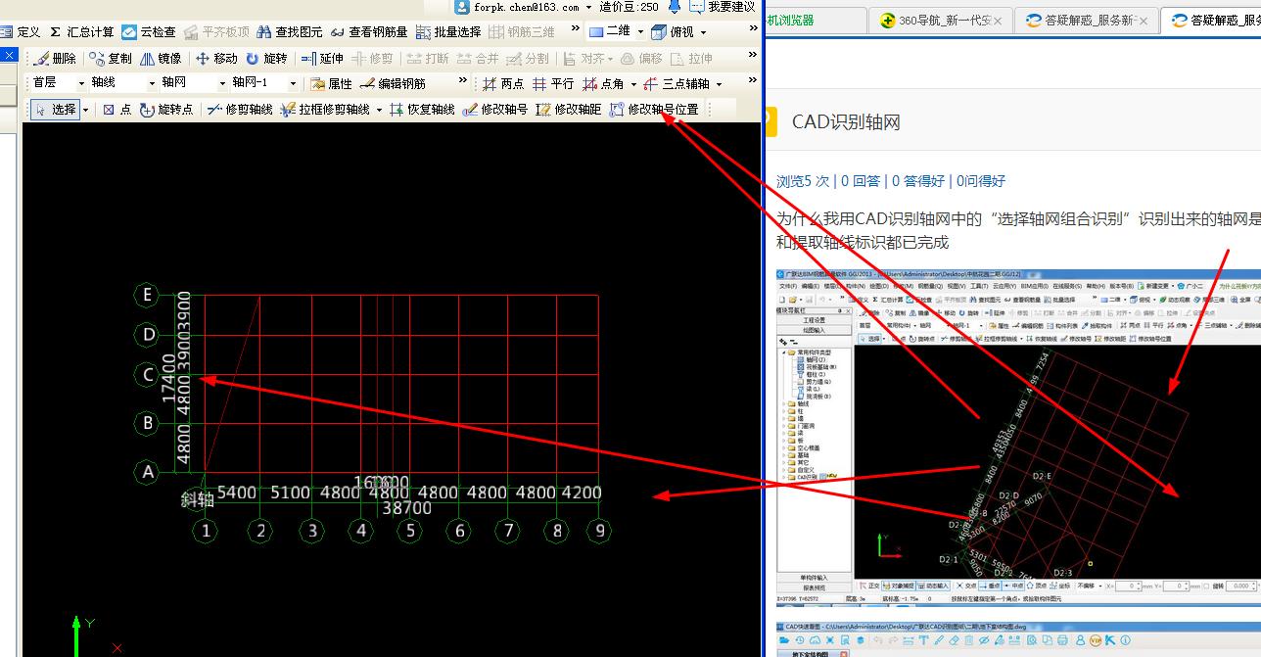Screen dimensions: 1261x657
Task: Click the 5400 span dimension text
Action: (x=237, y=493)
